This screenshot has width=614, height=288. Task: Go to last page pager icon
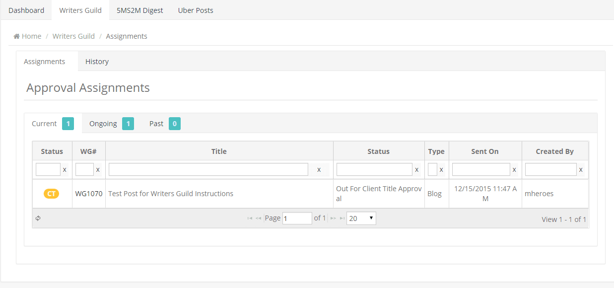[x=342, y=218]
